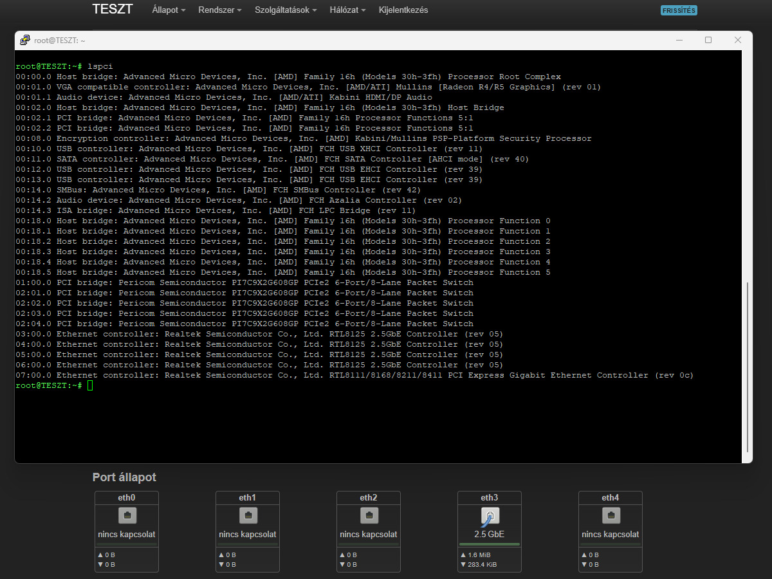The height and width of the screenshot is (579, 772).
Task: Click the eth2 port icon
Action: (369, 515)
